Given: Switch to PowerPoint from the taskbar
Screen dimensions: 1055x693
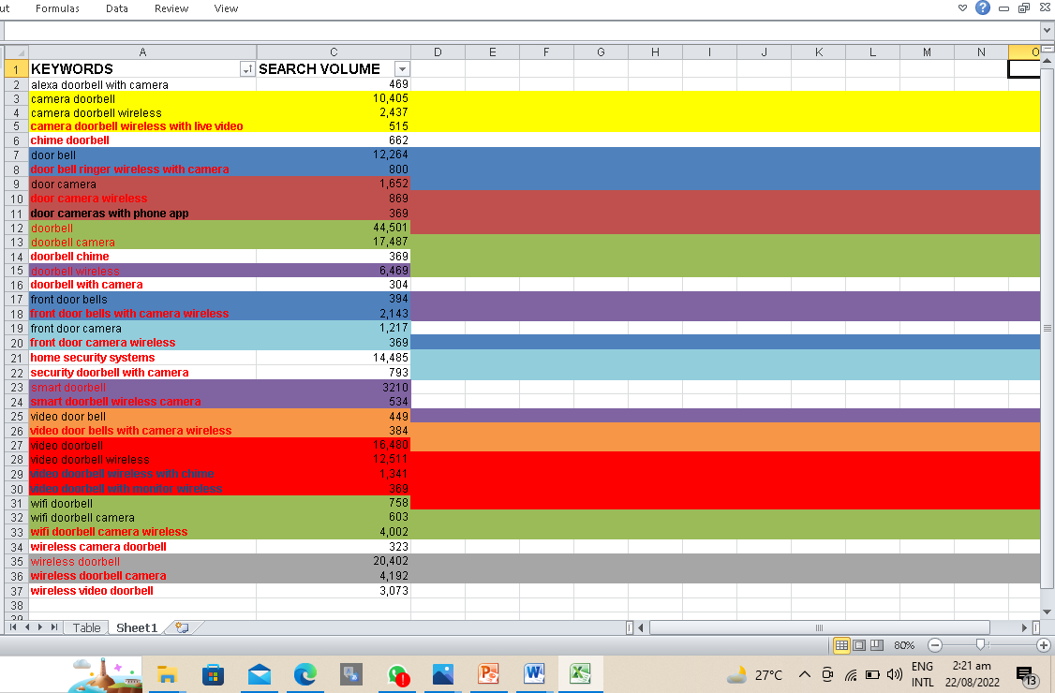Looking at the screenshot, I should point(488,673).
